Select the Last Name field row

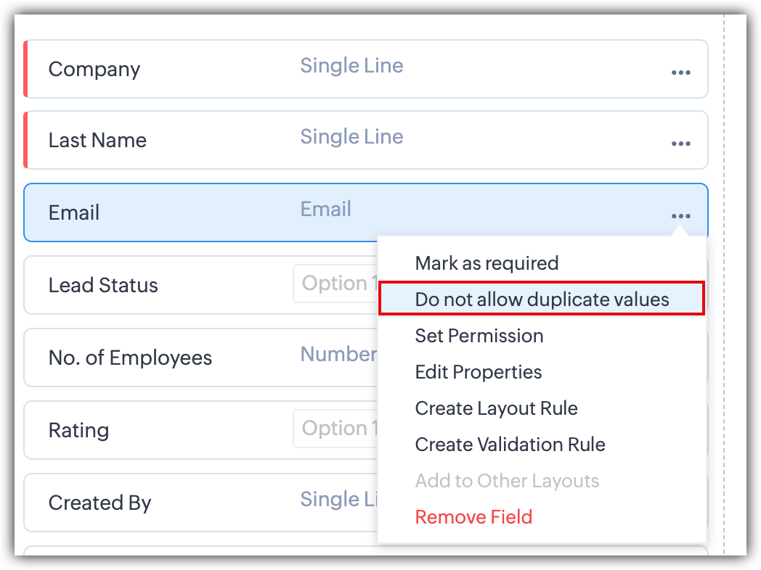point(366,140)
